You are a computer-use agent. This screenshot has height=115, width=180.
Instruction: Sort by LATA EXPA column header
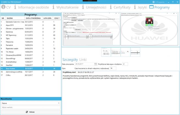tap(47, 18)
